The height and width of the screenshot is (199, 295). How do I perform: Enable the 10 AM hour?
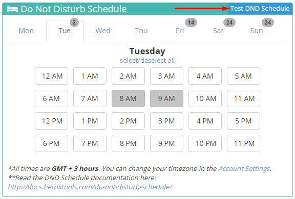205,98
